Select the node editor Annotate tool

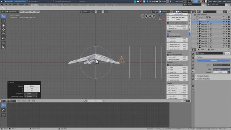click(3, 110)
